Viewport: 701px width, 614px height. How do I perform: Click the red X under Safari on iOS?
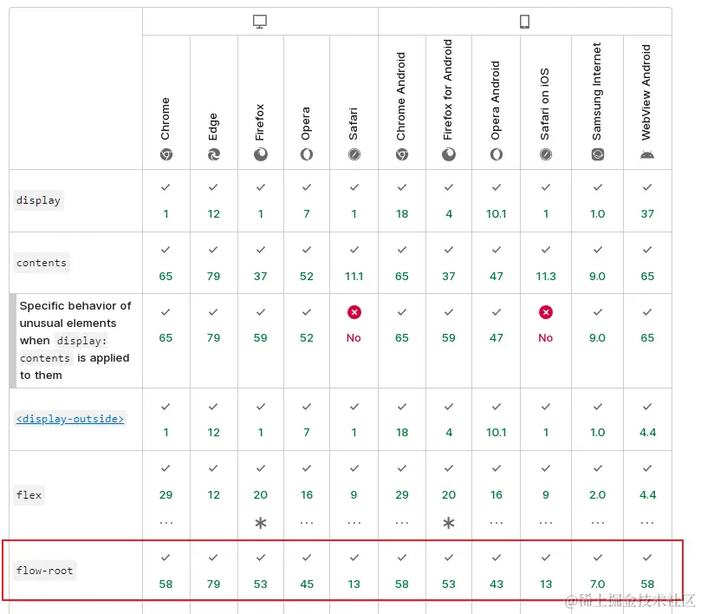[x=545, y=312]
